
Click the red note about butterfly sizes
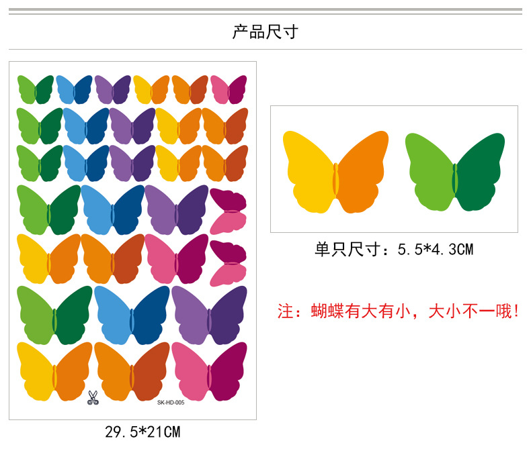point(398,311)
